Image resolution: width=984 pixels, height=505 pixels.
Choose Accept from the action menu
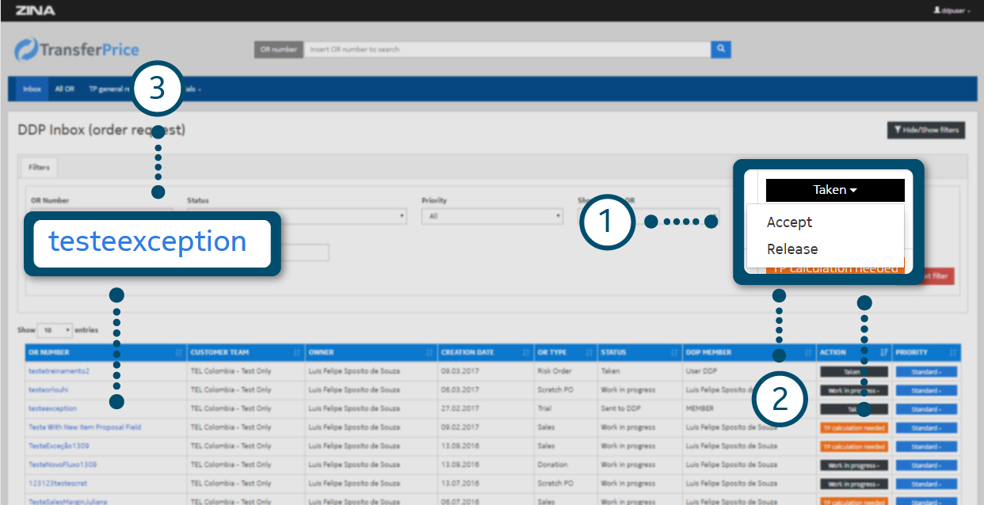point(789,222)
